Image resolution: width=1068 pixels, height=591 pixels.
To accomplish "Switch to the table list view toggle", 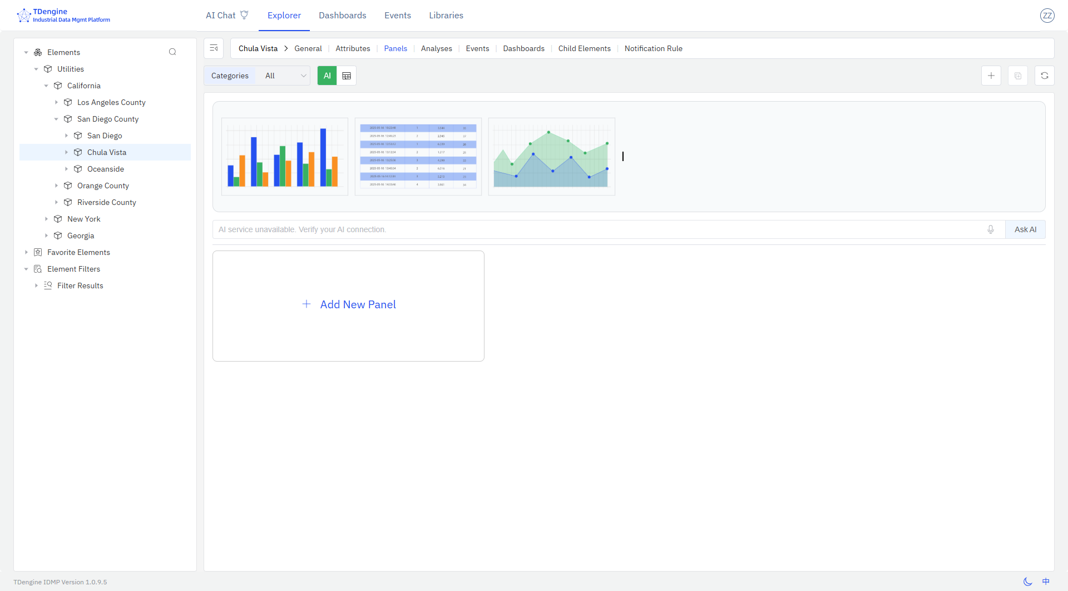I will (x=347, y=76).
